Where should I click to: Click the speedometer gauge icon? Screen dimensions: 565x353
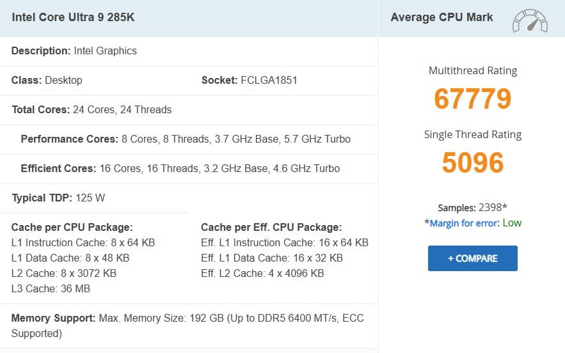tap(530, 20)
